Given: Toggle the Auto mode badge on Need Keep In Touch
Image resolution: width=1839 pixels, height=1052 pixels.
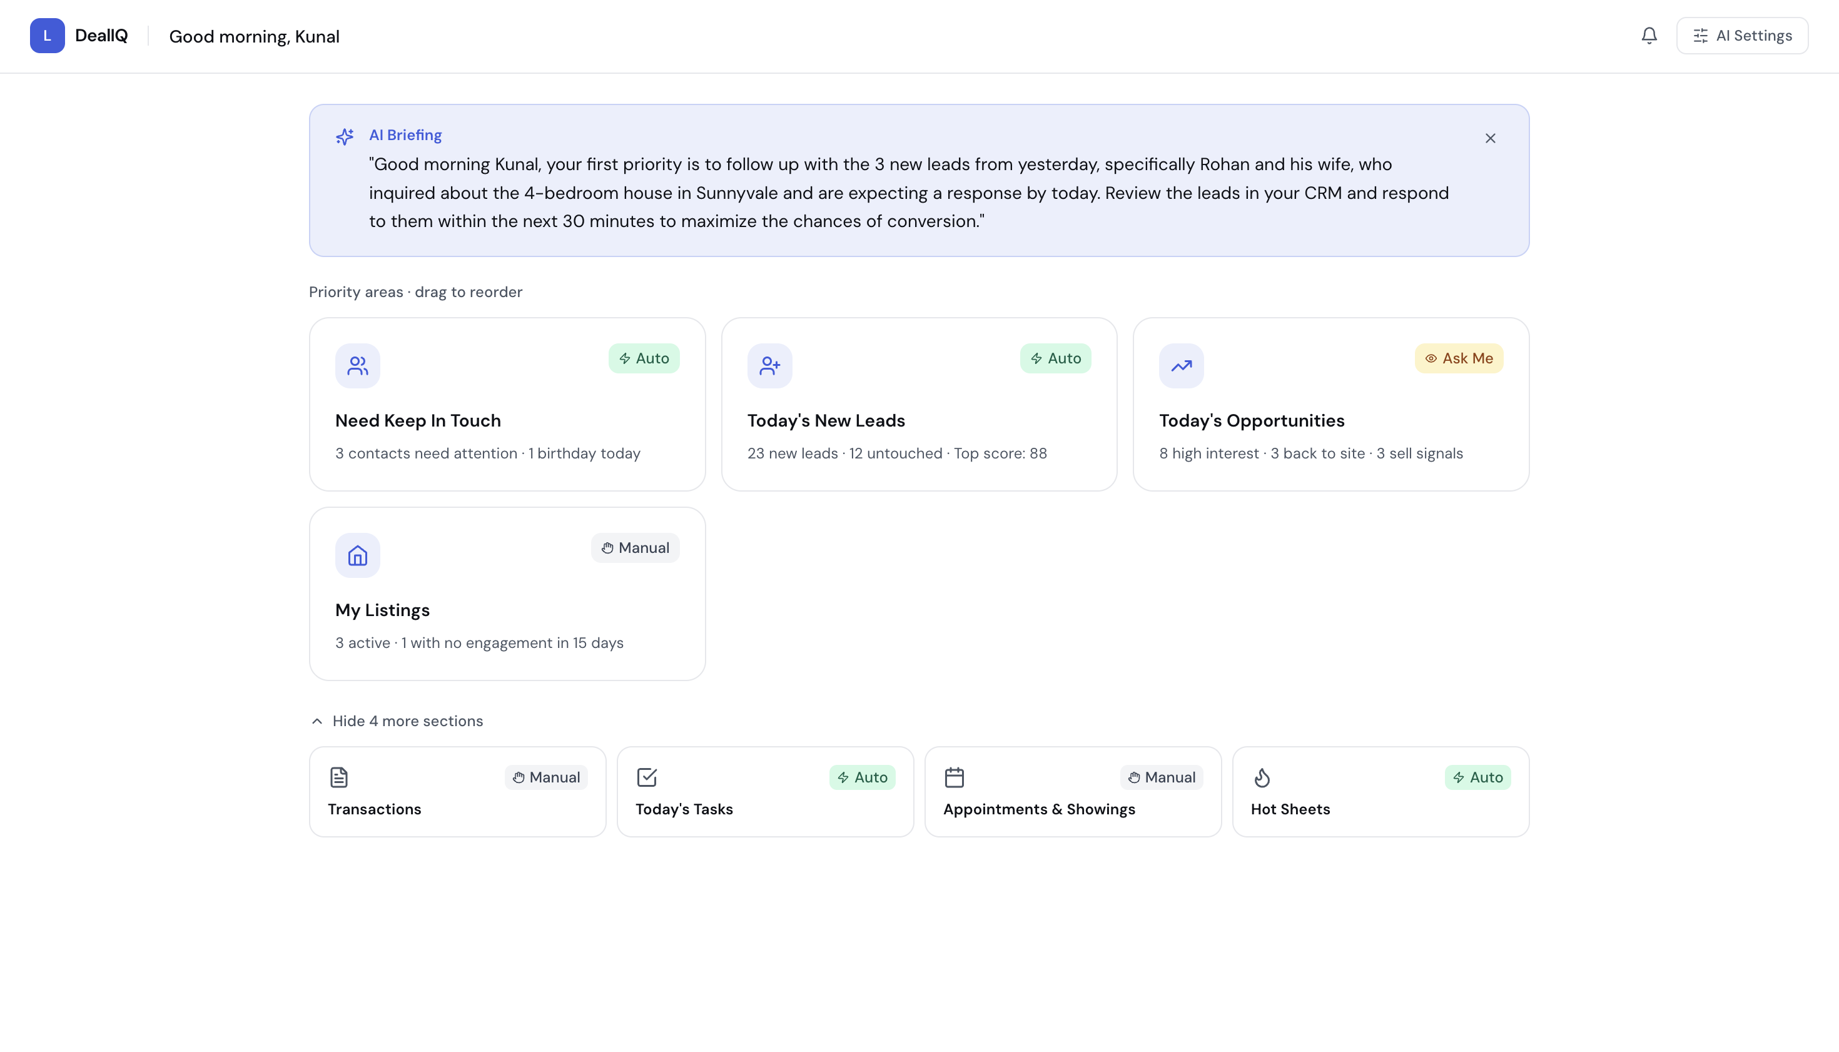Looking at the screenshot, I should [644, 358].
